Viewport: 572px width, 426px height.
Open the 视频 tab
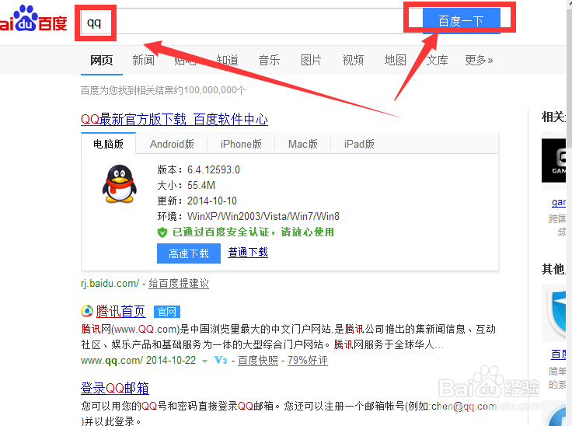click(353, 60)
